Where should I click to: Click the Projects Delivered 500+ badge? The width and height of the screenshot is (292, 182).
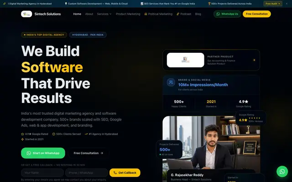tap(169, 149)
